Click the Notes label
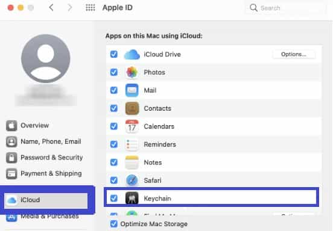 tap(153, 162)
